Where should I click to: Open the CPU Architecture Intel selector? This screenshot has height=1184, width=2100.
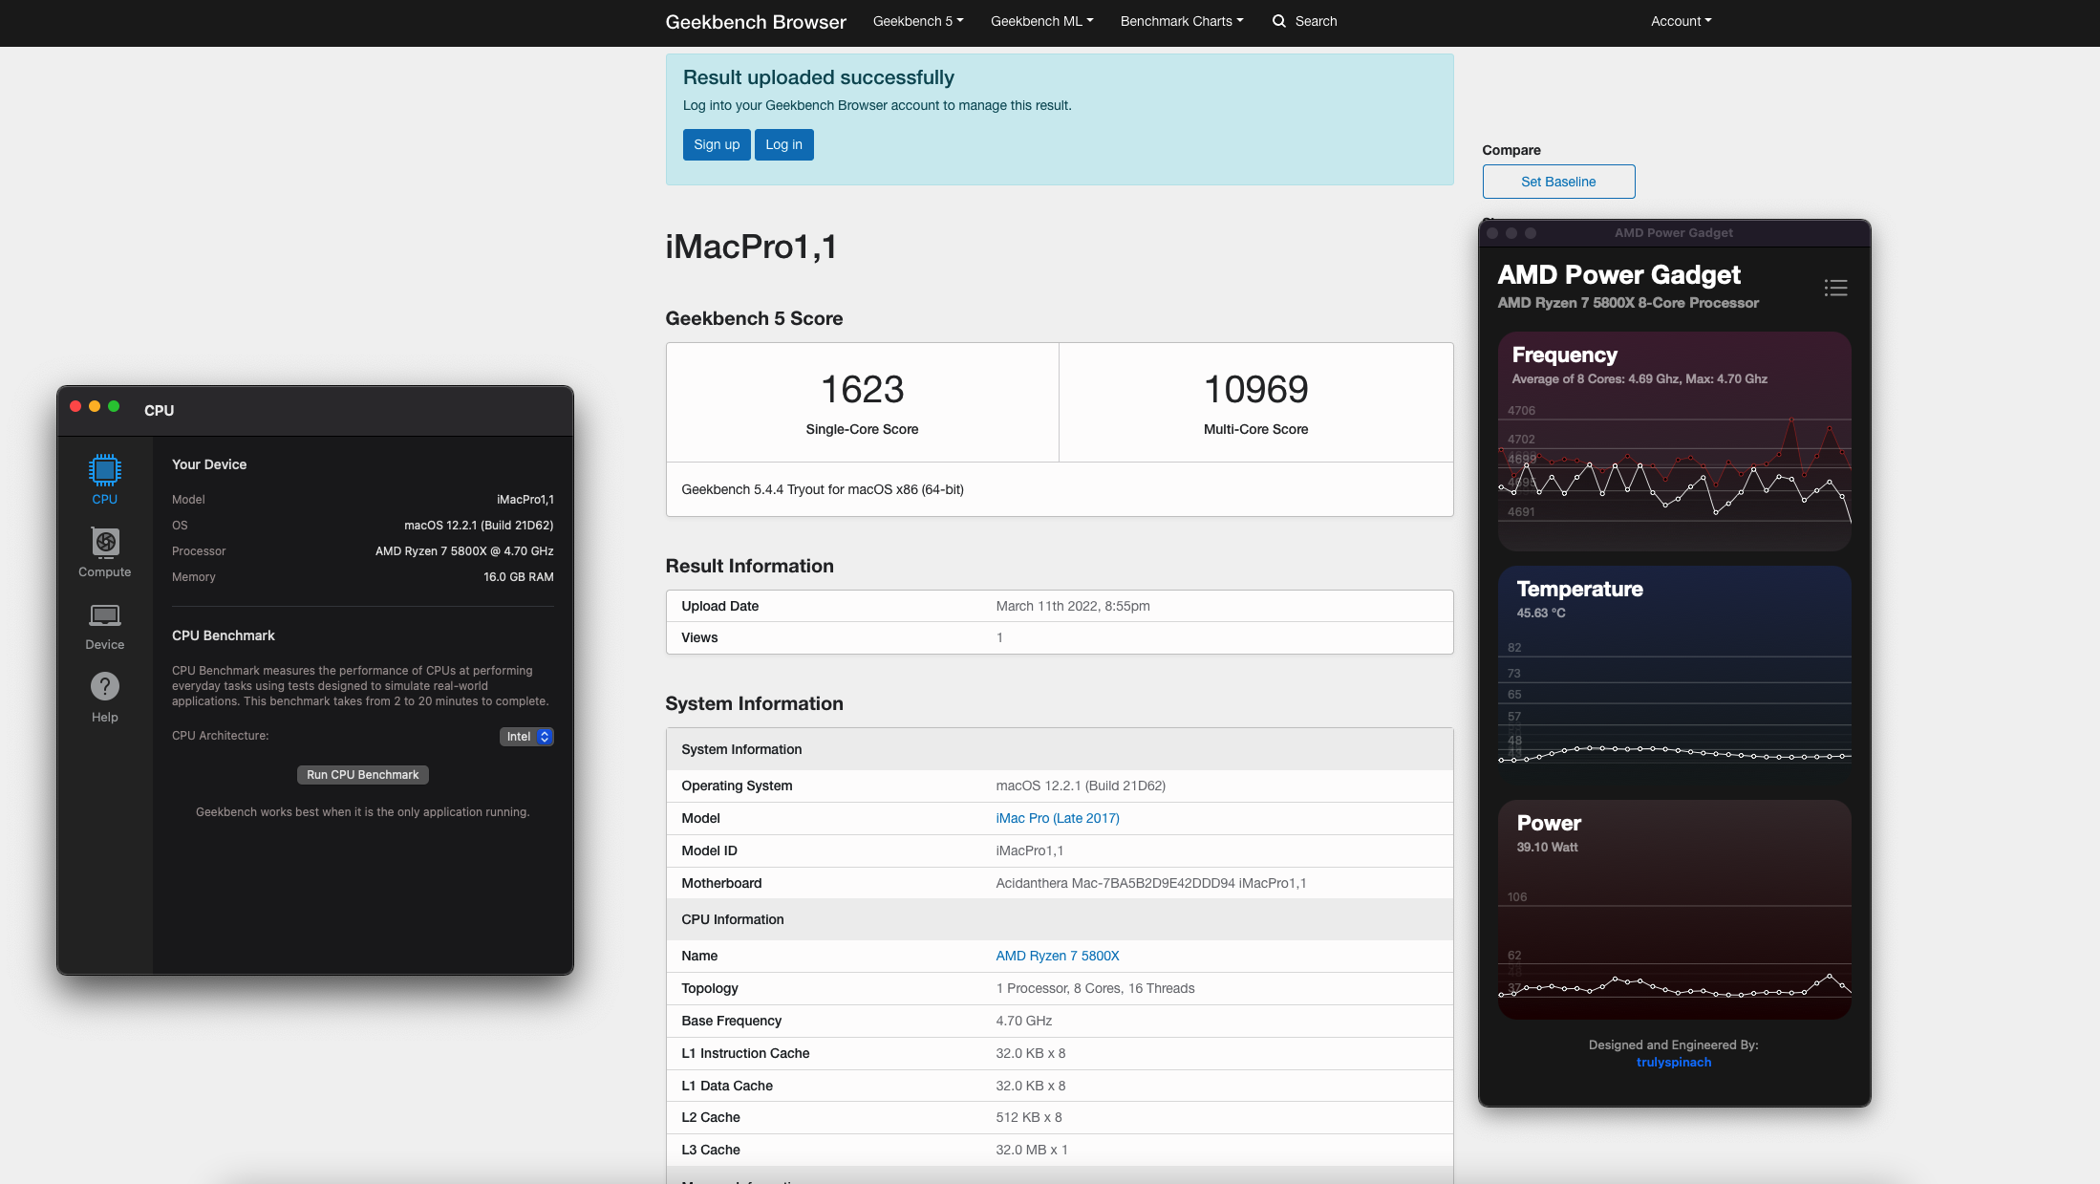(526, 737)
